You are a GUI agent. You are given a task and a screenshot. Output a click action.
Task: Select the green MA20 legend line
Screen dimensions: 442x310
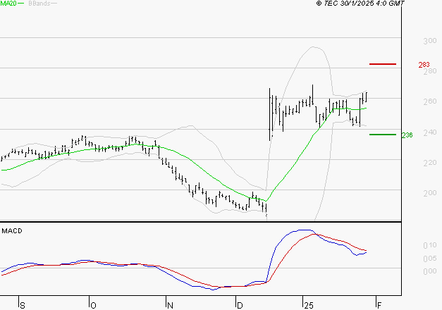(21, 4)
